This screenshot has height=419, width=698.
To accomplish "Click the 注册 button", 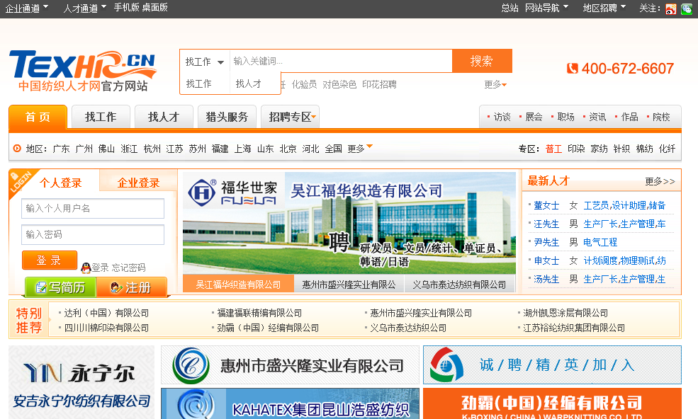I will 131,288.
